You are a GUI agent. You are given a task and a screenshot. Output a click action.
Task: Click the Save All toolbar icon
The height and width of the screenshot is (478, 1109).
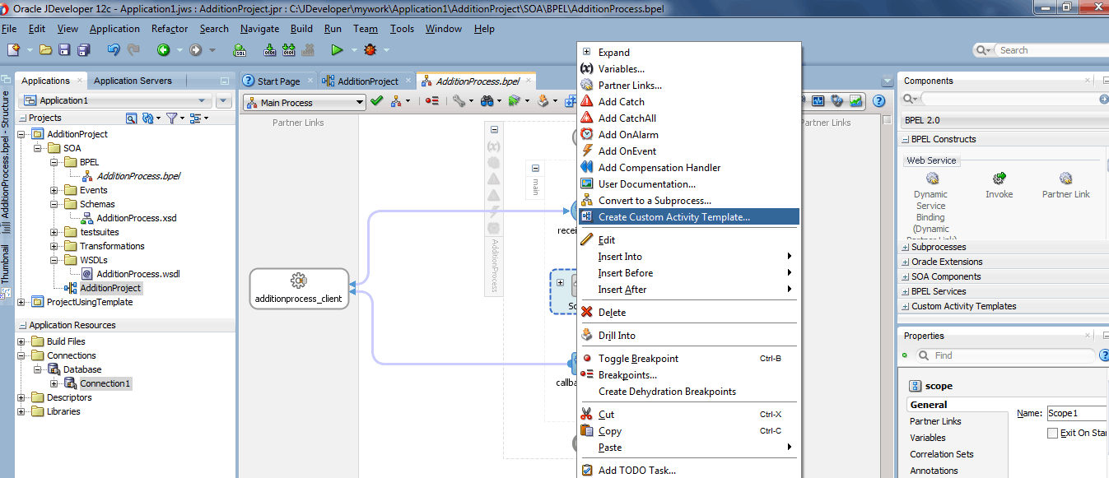(x=83, y=50)
